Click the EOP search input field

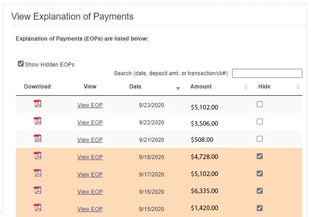[x=267, y=73]
